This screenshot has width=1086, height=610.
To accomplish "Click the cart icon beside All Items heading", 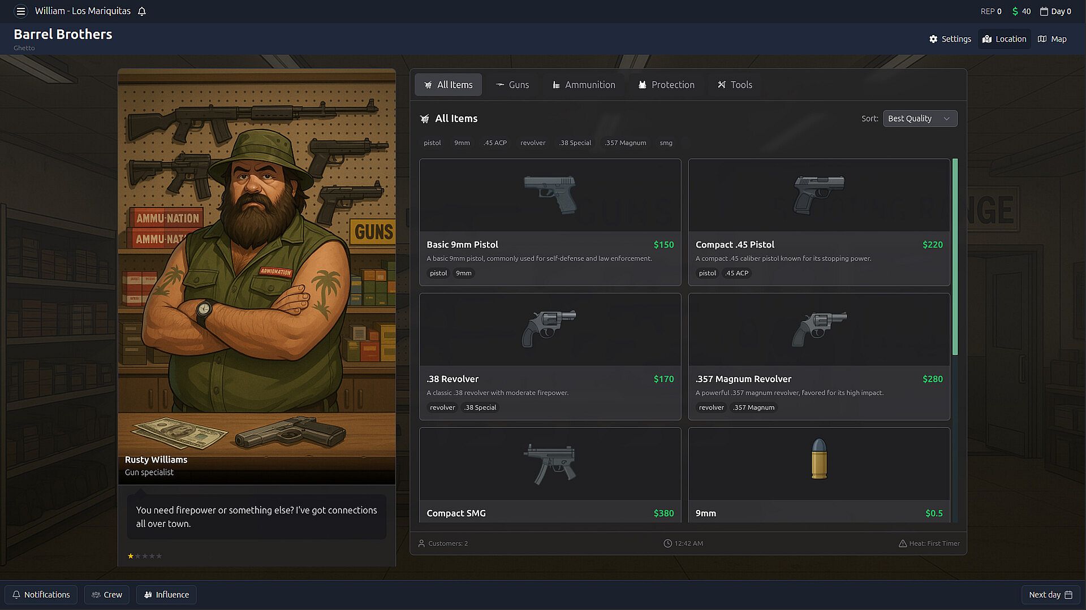I will (x=425, y=119).
